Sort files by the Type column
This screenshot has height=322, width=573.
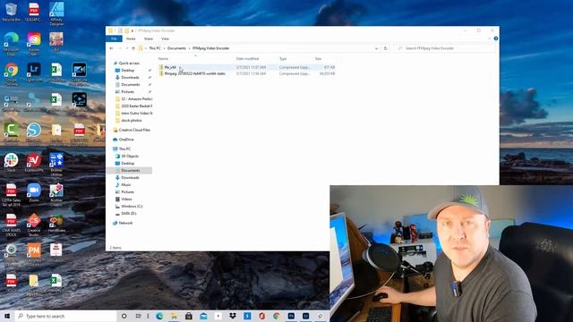pos(283,59)
